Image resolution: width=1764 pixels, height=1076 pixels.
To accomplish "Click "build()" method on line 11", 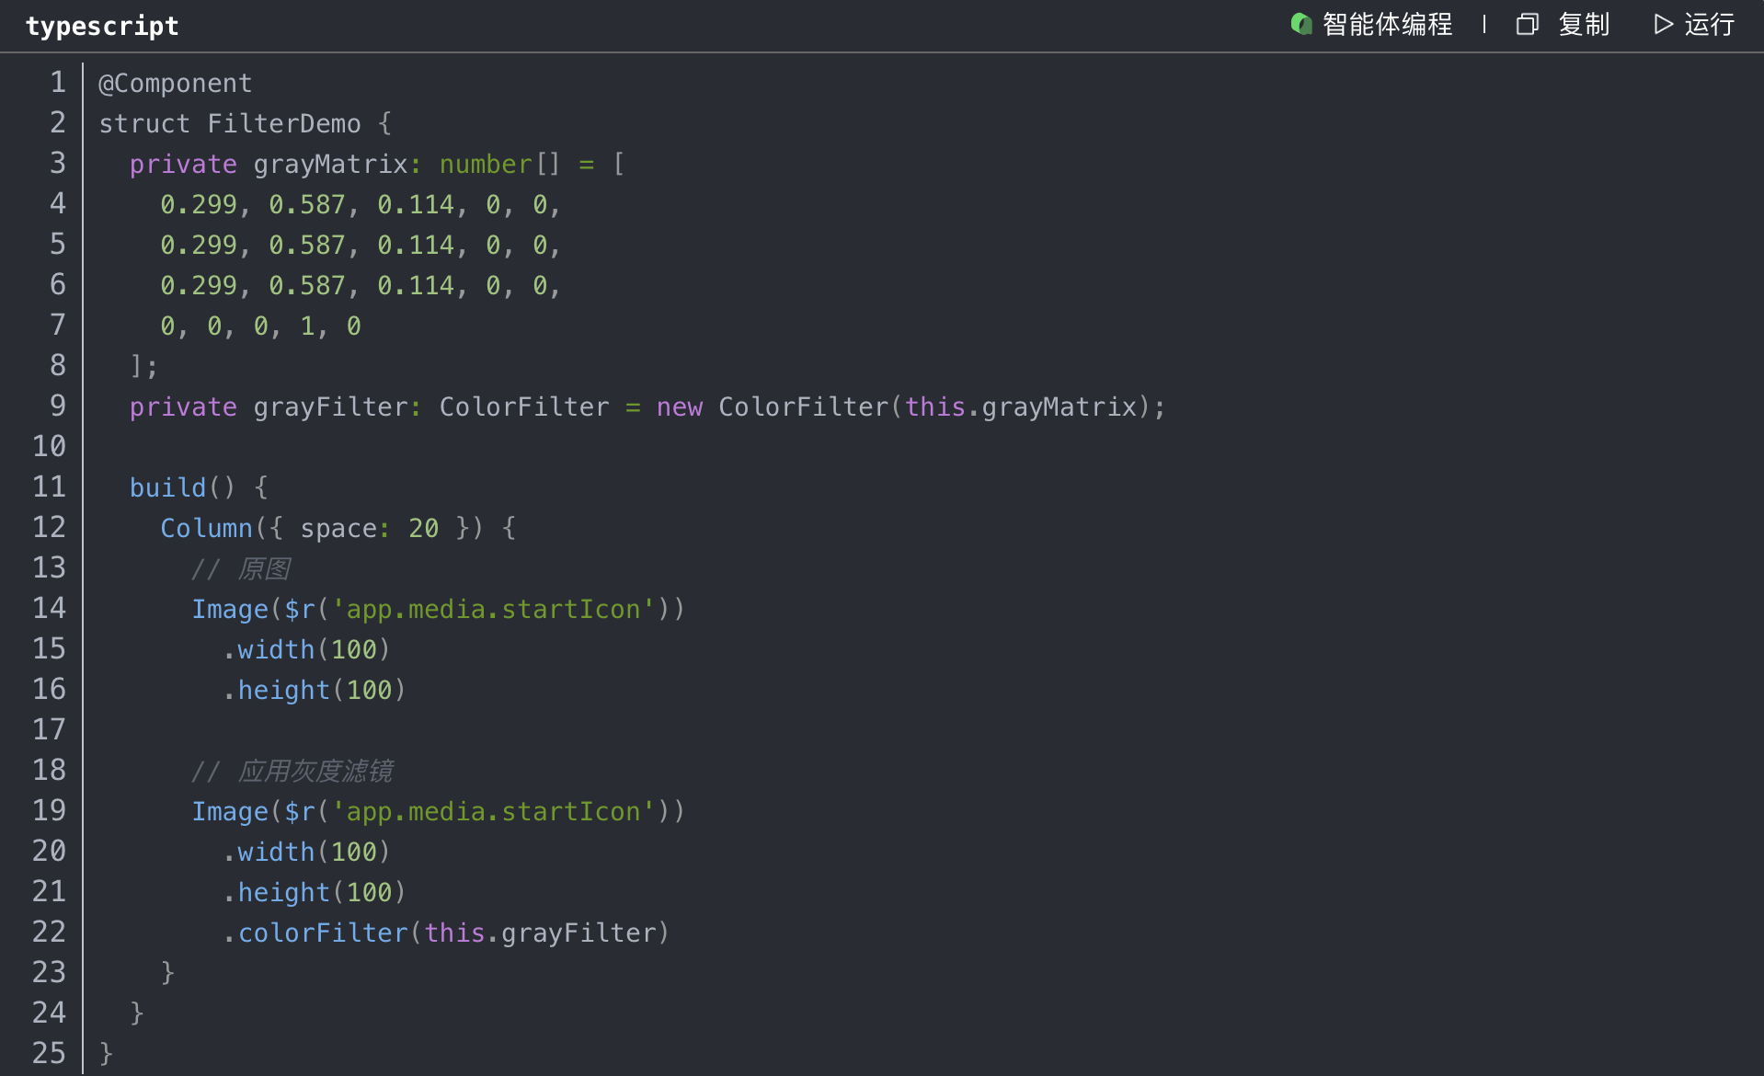I will [183, 487].
